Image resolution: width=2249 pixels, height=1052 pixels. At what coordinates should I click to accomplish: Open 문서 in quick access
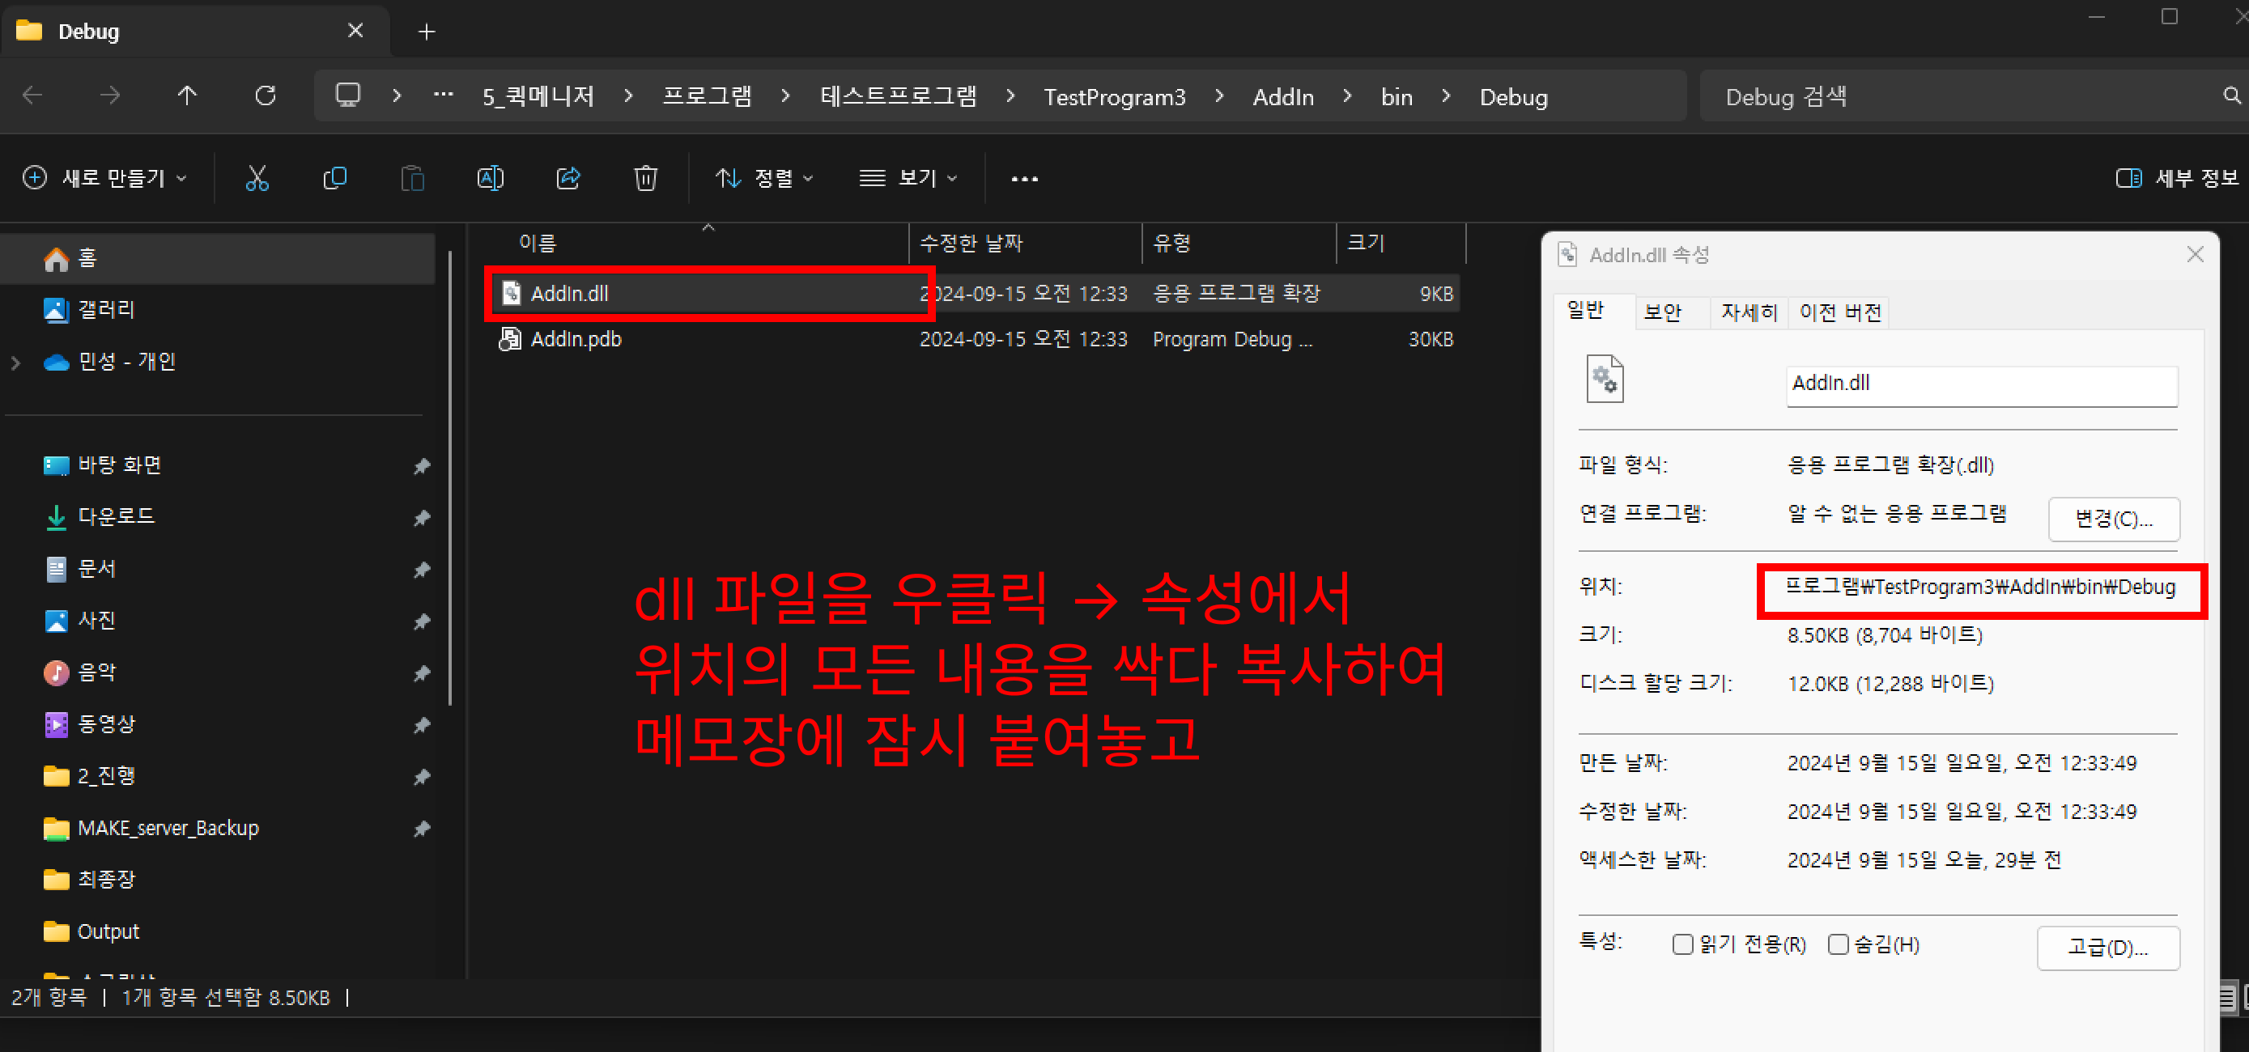point(219,569)
